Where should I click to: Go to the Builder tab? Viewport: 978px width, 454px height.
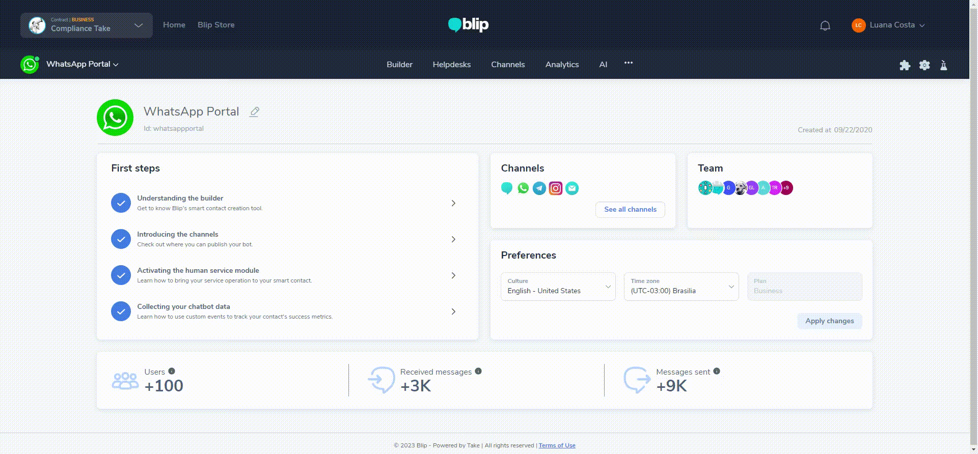point(399,65)
